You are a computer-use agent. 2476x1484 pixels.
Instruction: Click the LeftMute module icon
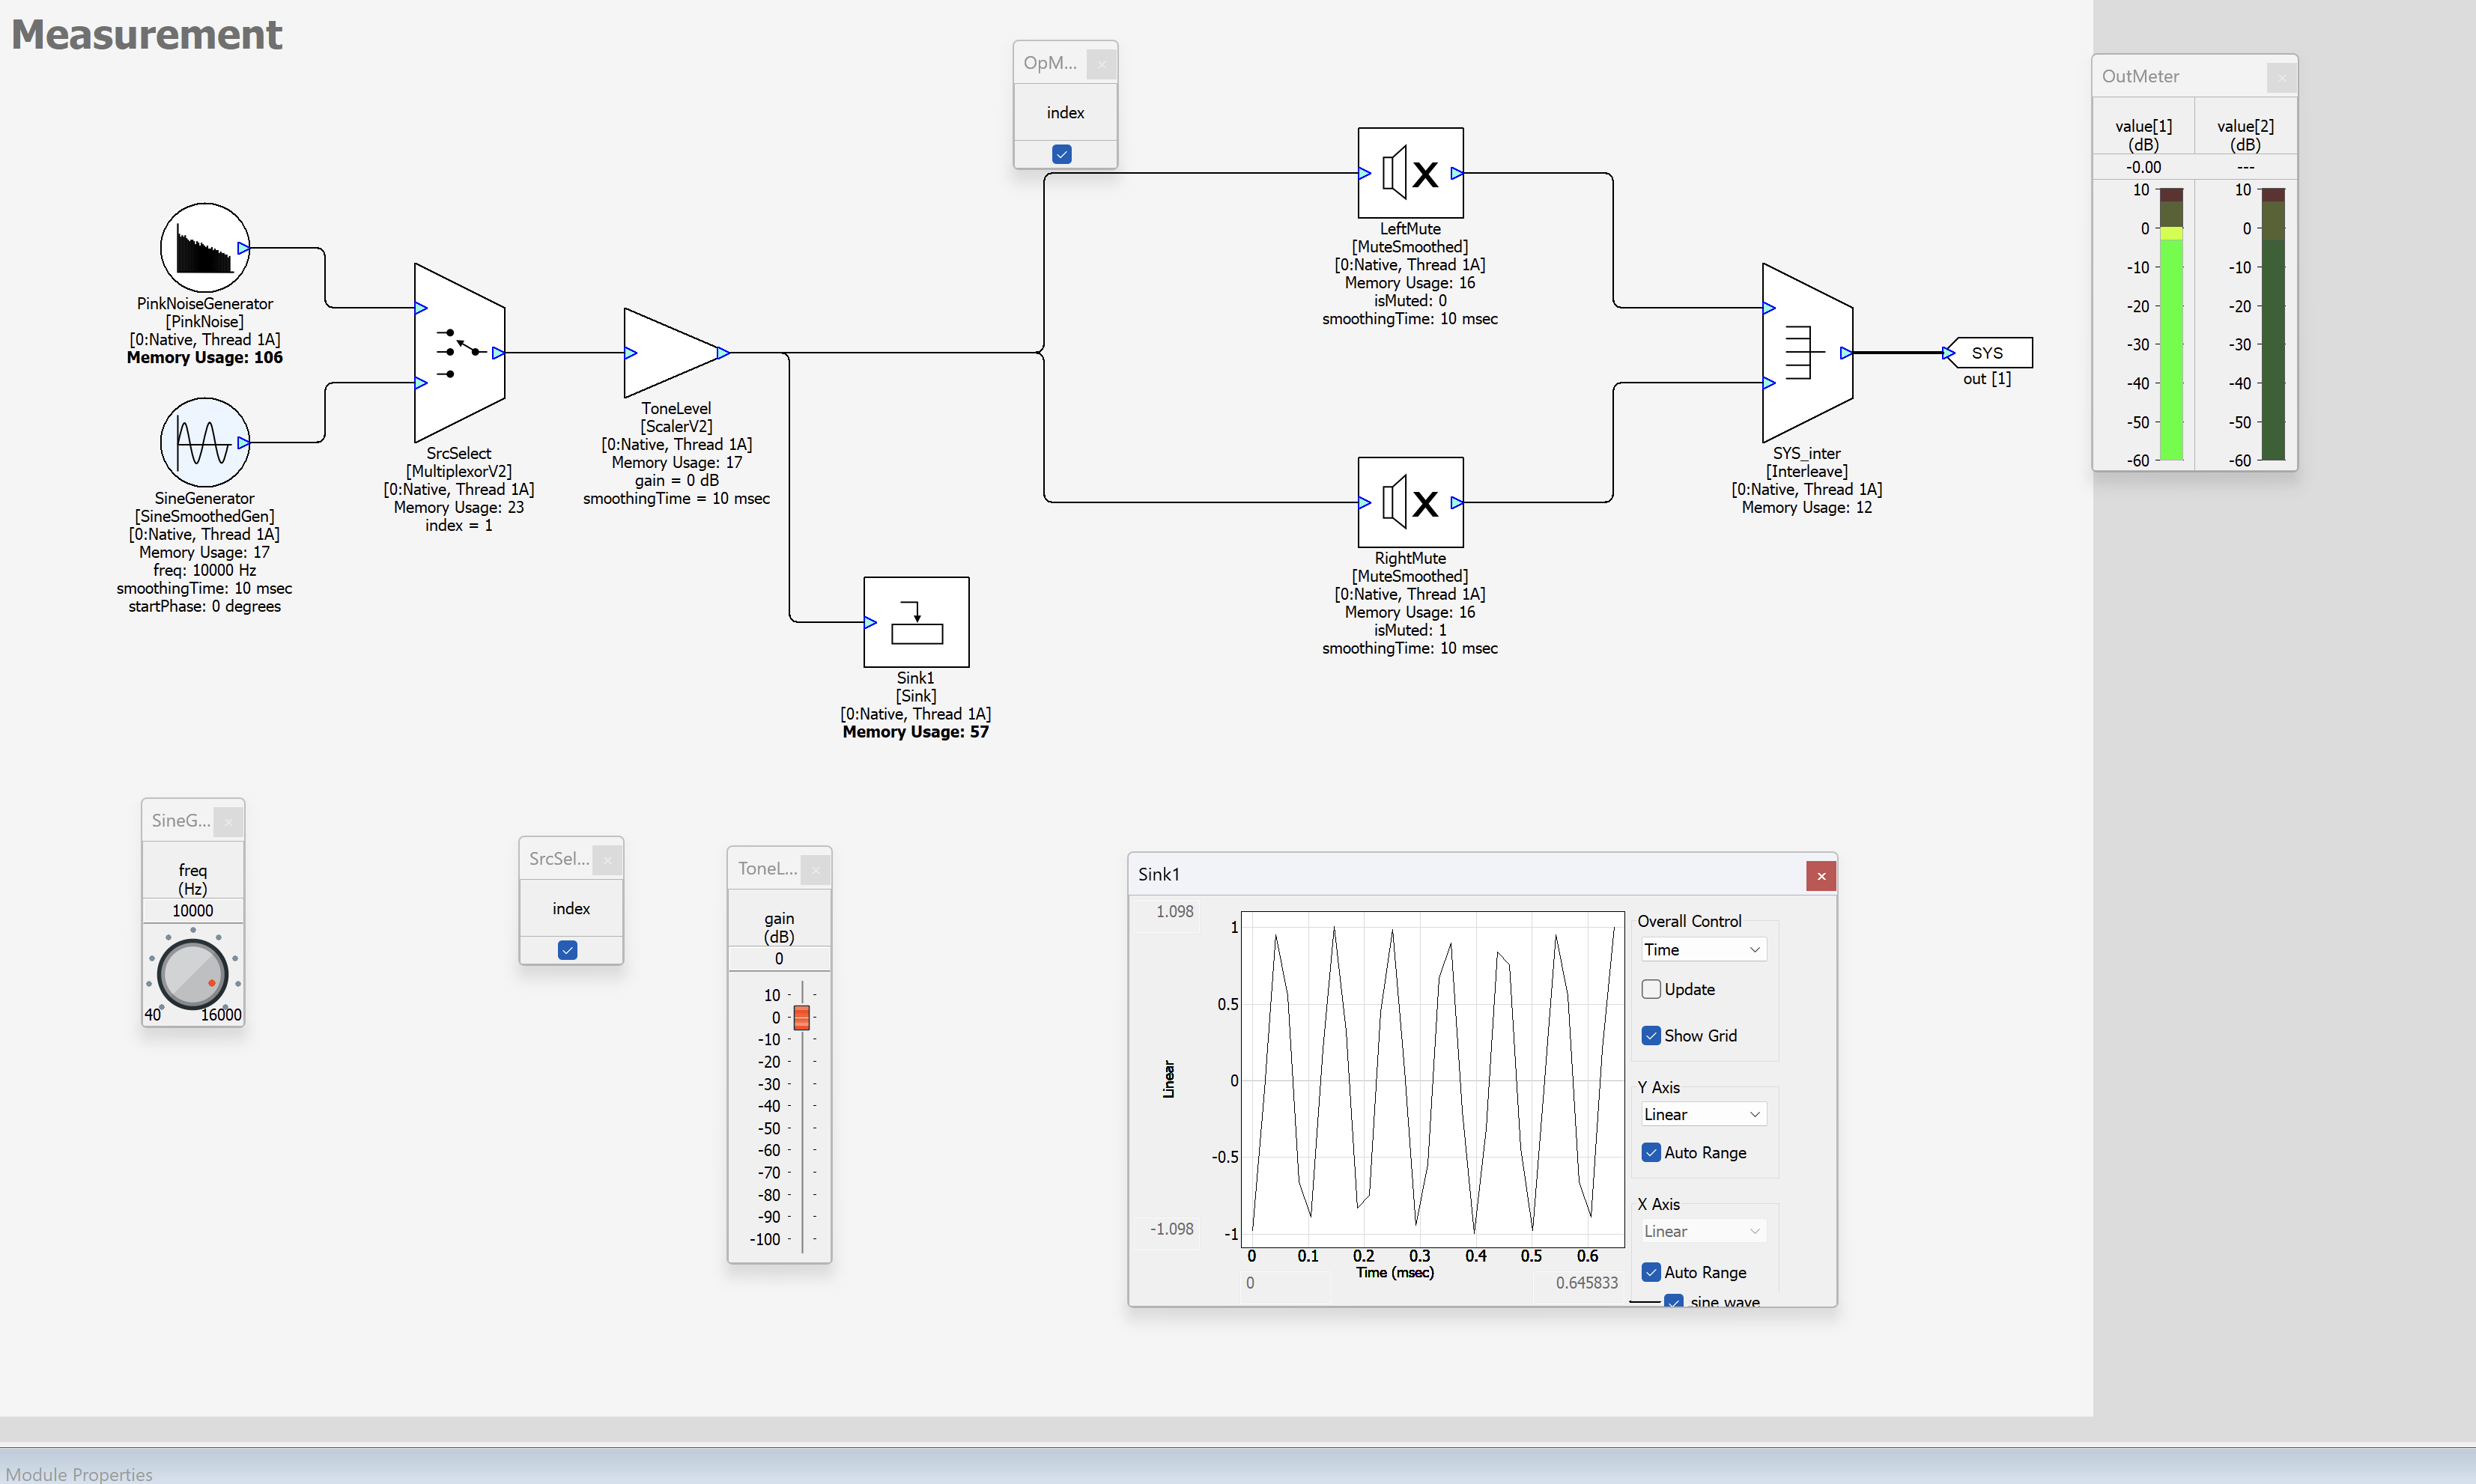pyautogui.click(x=1410, y=173)
